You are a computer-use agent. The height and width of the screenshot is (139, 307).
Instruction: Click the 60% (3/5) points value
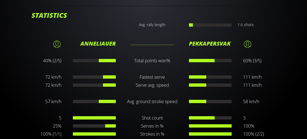[x=252, y=61]
